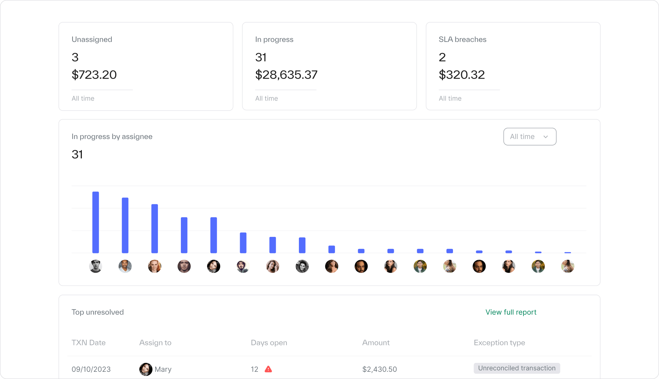This screenshot has width=659, height=379.
Task: Click the second assignee avatar in the chart
Action: (125, 266)
